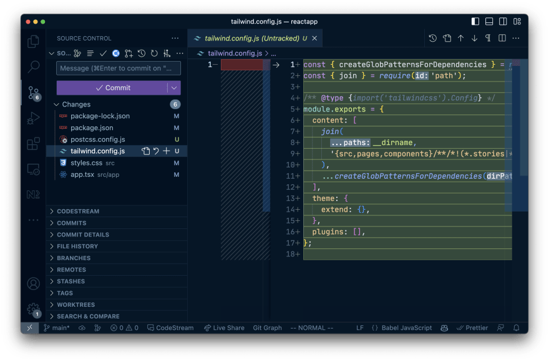The image size is (549, 361).
Task: Click the commit message input field
Action: click(x=119, y=68)
